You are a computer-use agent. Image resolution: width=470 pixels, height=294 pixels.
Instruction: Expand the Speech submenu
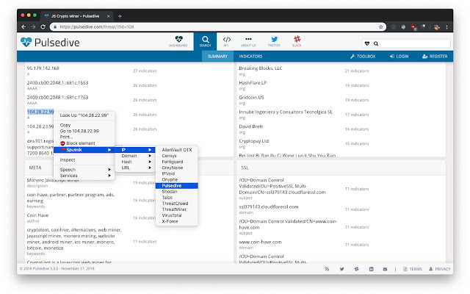(84, 170)
